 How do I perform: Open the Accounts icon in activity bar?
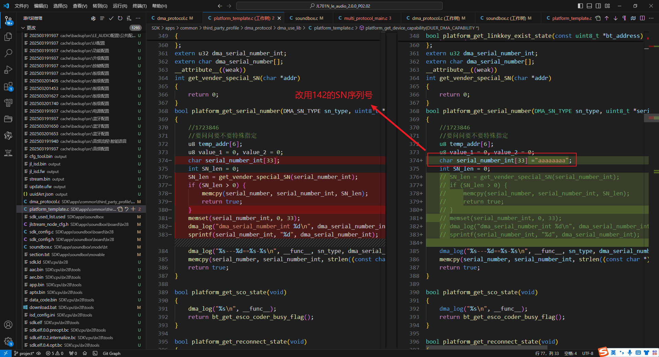click(8, 325)
